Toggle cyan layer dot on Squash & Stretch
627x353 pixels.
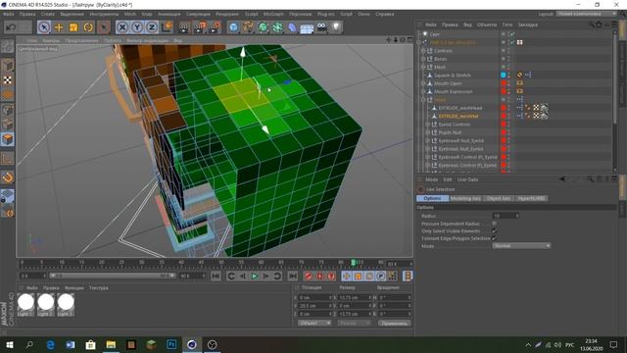point(504,75)
